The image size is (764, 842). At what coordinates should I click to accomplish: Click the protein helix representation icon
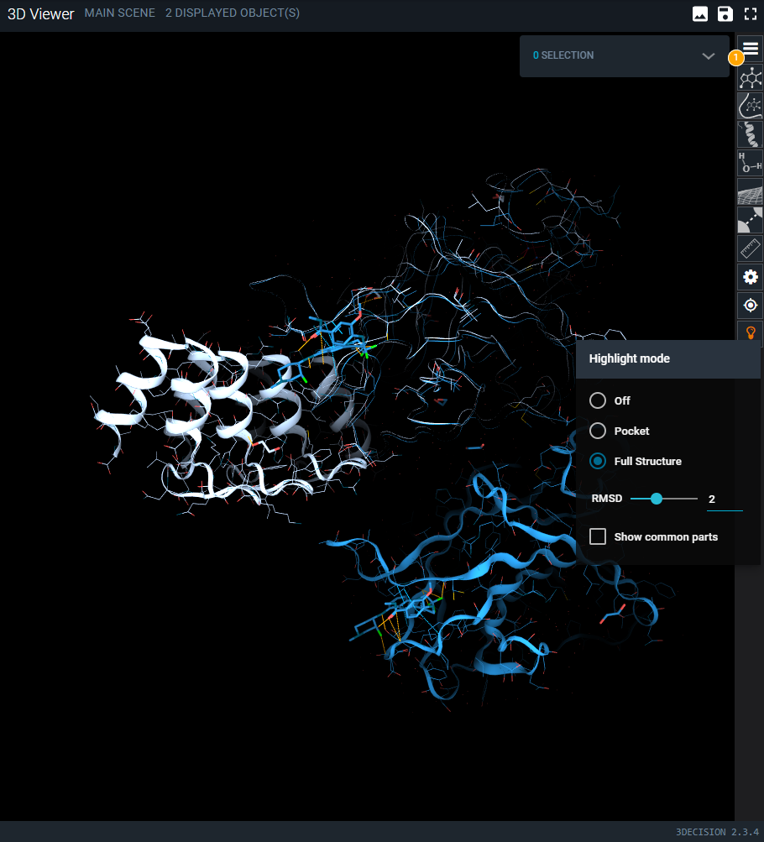[x=749, y=133]
